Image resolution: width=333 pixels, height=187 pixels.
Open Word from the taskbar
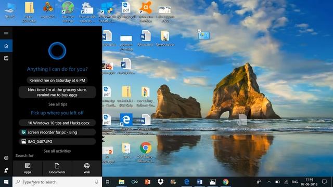coord(200,182)
